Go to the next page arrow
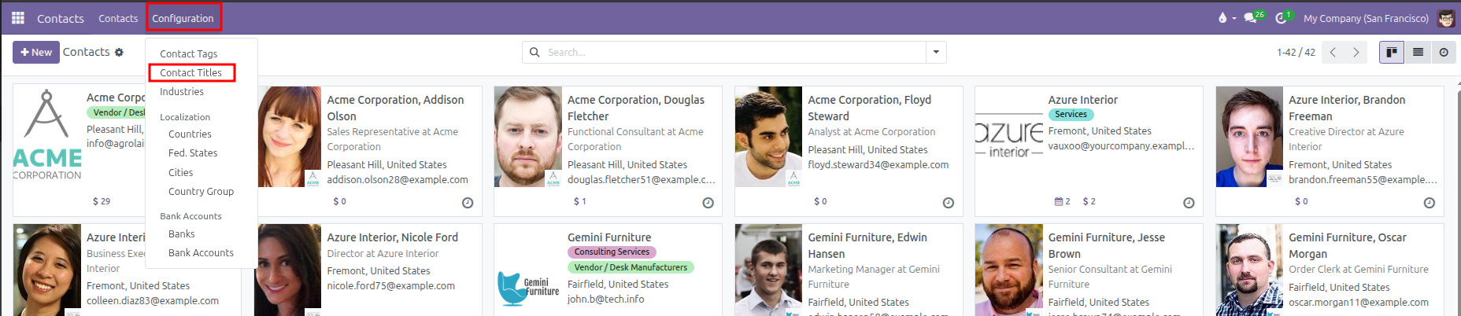Viewport: 1461px width, 316px height. tap(1356, 53)
